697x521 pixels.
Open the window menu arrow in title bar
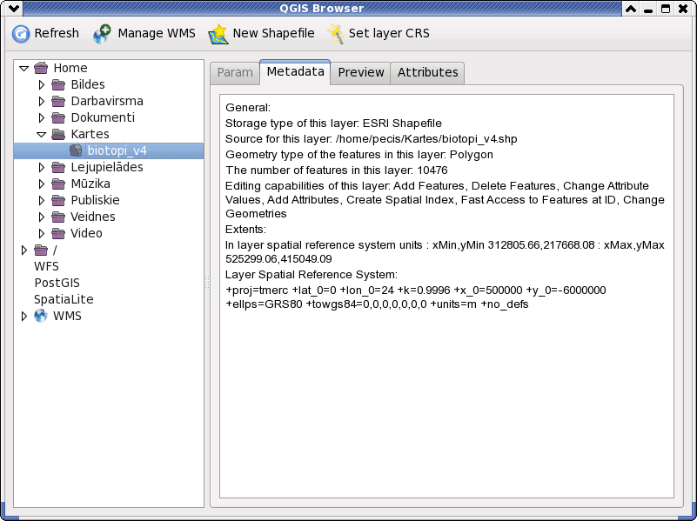coord(14,8)
